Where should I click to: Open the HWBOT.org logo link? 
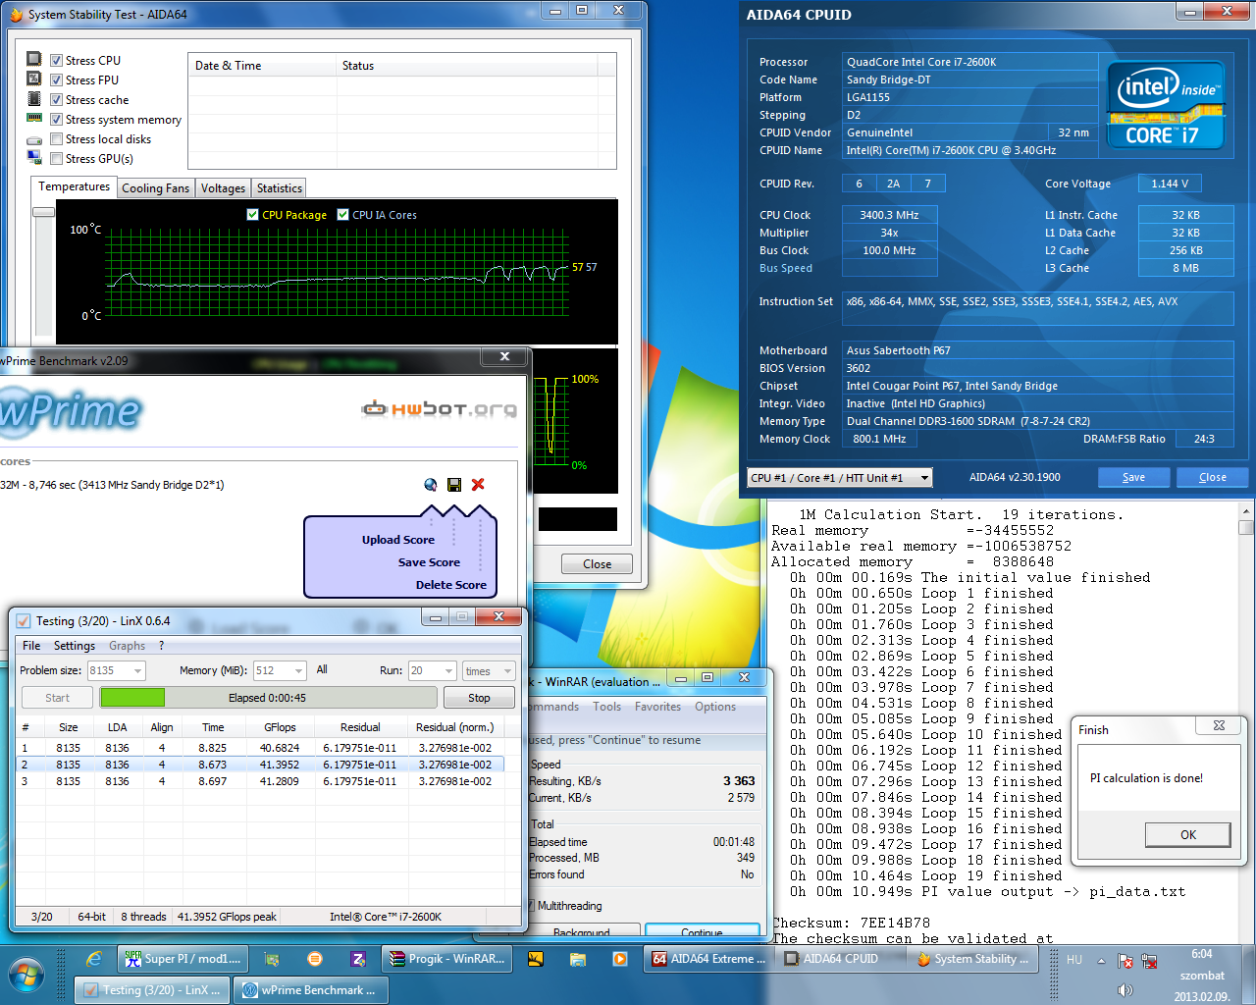click(x=439, y=409)
